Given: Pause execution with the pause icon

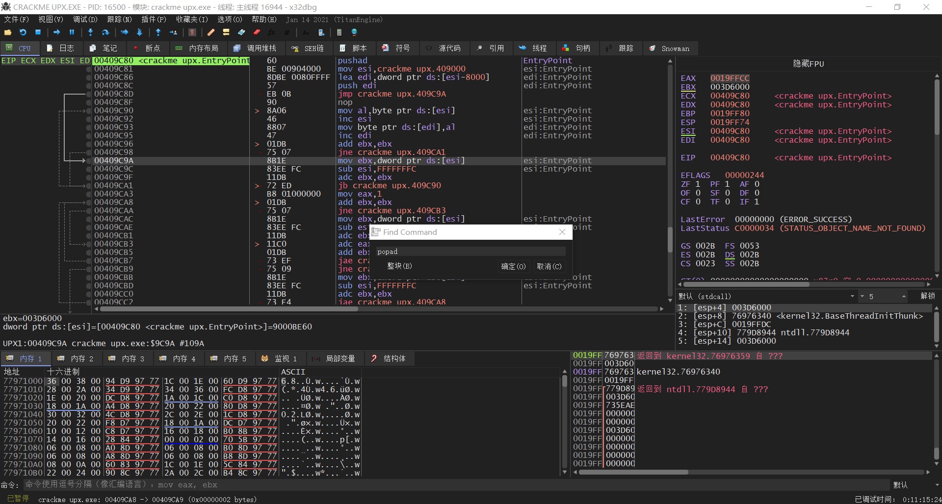Looking at the screenshot, I should pyautogui.click(x=72, y=32).
